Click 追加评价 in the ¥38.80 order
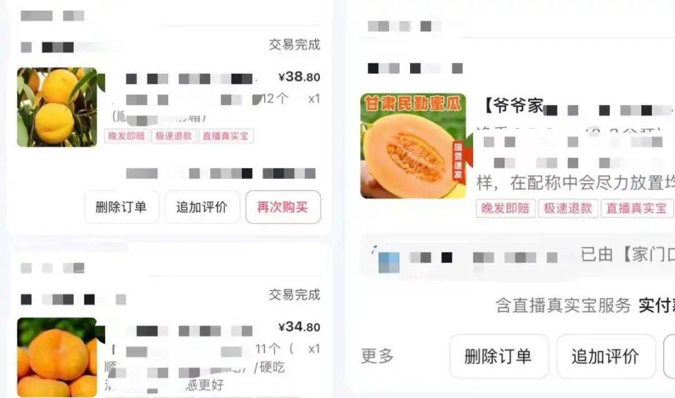This screenshot has height=398, width=675. 202,207
